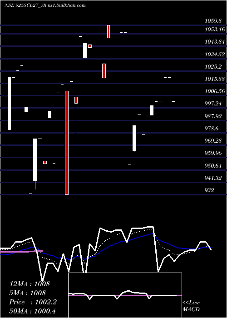
Task: Click the NSE 925SCL27_YR chart title
Action: click(x=45, y=5)
